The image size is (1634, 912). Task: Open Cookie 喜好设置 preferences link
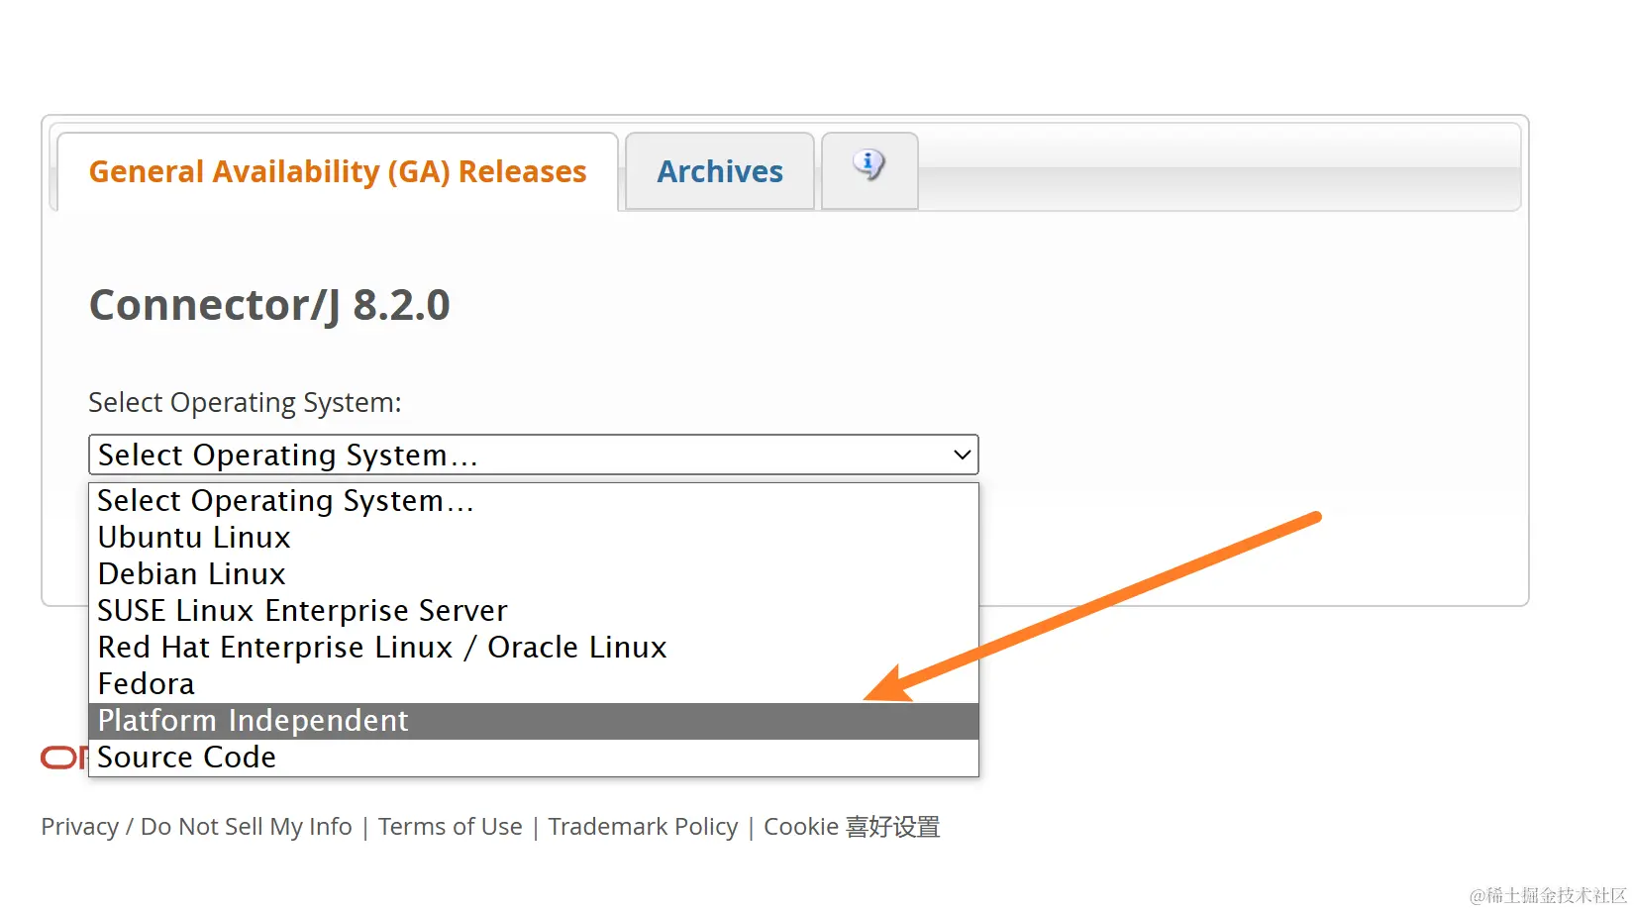point(852,827)
